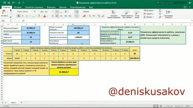Apply the yellow fill color bucket
The image size is (193, 108).
coord(39,16)
